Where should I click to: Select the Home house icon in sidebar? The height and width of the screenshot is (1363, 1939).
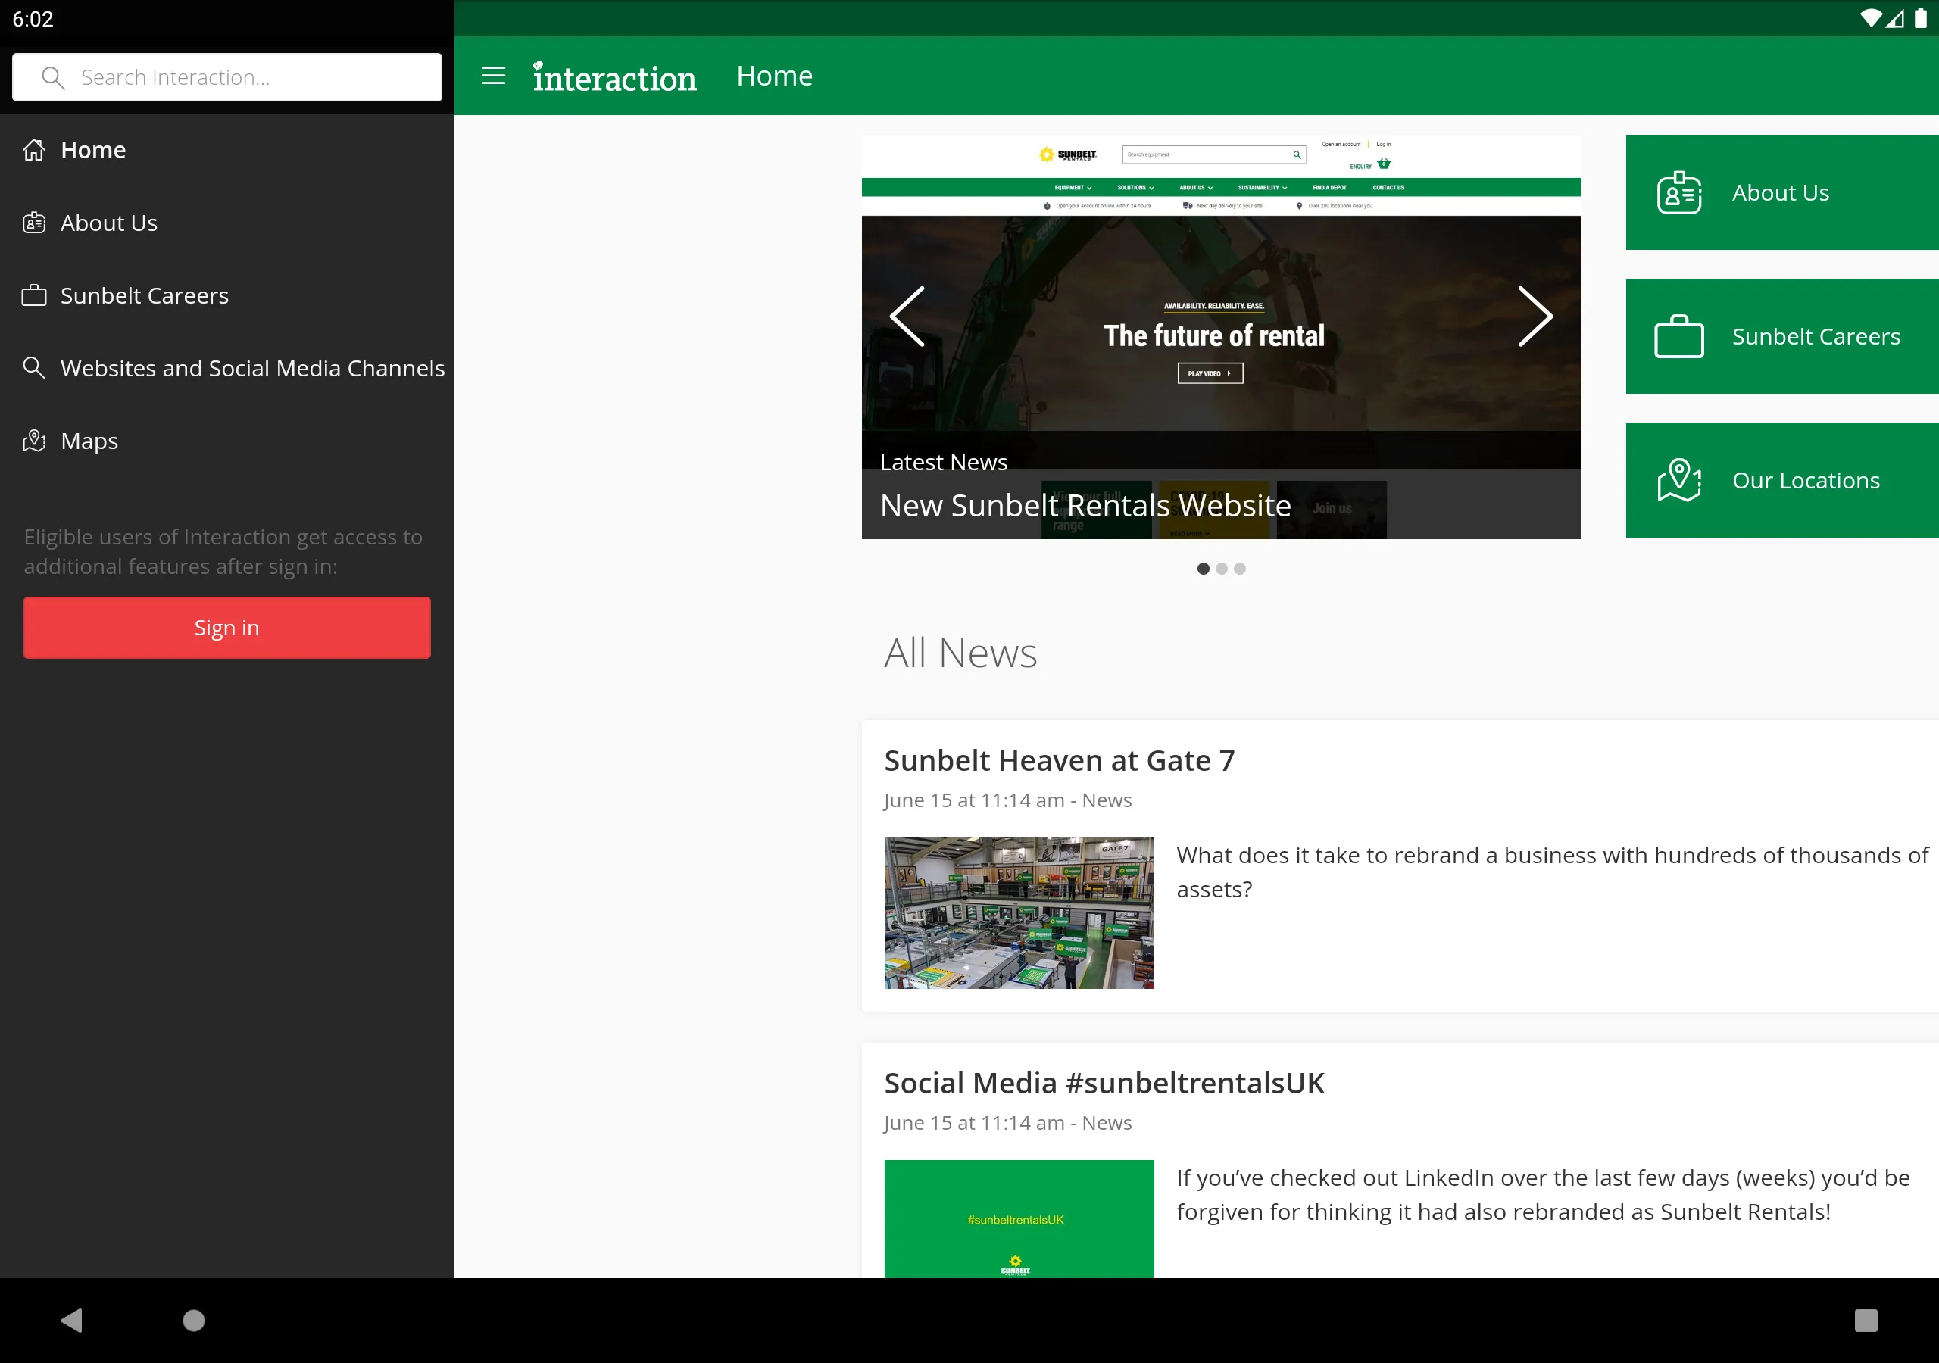34,149
